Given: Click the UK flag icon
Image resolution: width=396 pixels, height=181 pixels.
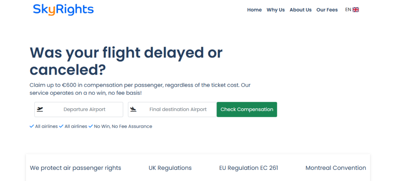Looking at the screenshot, I should click(x=356, y=10).
